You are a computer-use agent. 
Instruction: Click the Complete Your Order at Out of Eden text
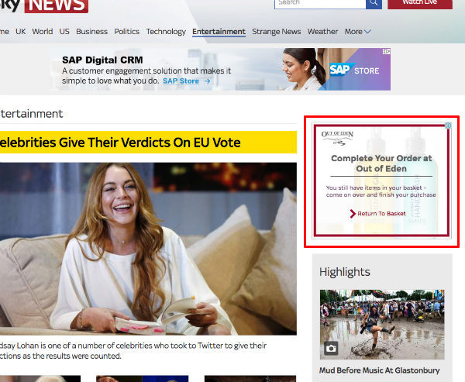(x=381, y=163)
